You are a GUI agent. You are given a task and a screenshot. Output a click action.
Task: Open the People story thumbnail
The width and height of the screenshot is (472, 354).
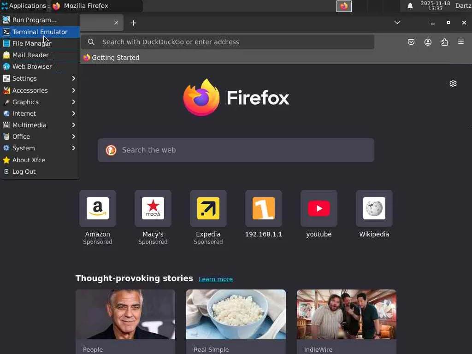coord(125,314)
